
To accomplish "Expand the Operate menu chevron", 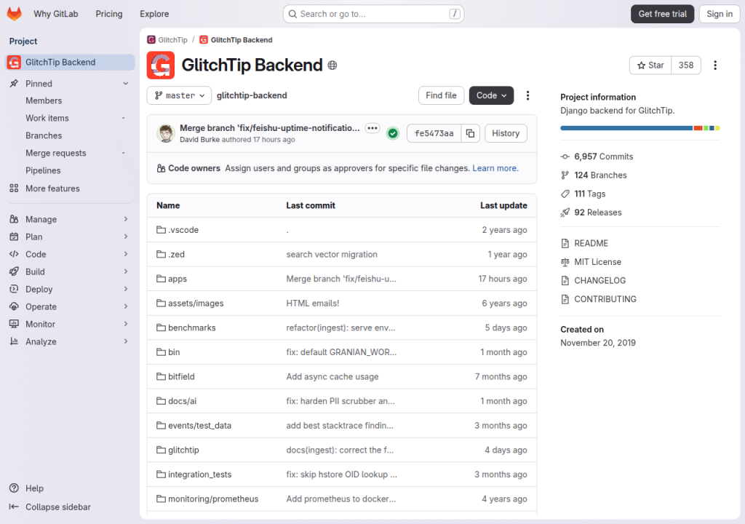I will (x=125, y=306).
